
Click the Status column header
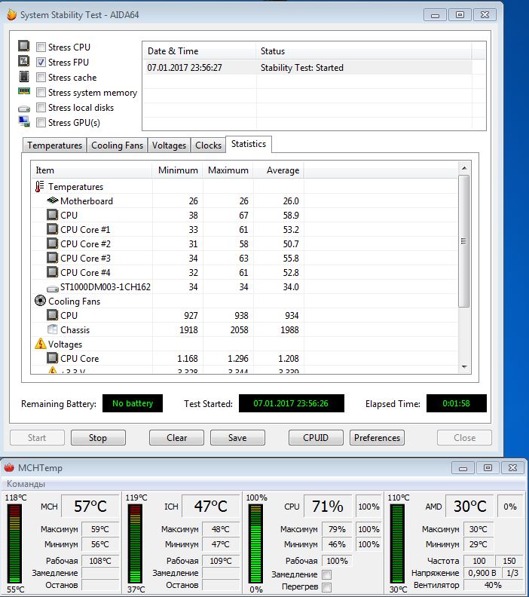[x=363, y=51]
